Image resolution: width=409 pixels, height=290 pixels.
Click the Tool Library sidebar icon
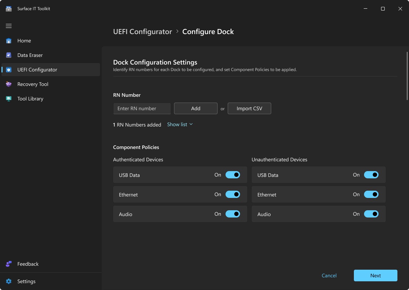(x=9, y=99)
